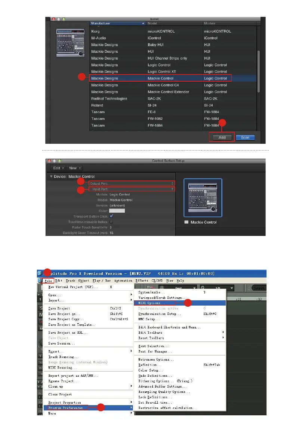Open the New dropdown in Control Surface Setup
This screenshot has height=446, width=302.
click(x=75, y=168)
